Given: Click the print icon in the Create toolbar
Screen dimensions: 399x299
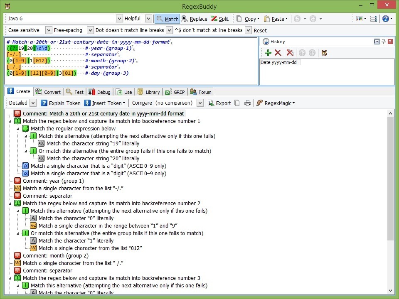Looking at the screenshot, I should tap(248, 103).
